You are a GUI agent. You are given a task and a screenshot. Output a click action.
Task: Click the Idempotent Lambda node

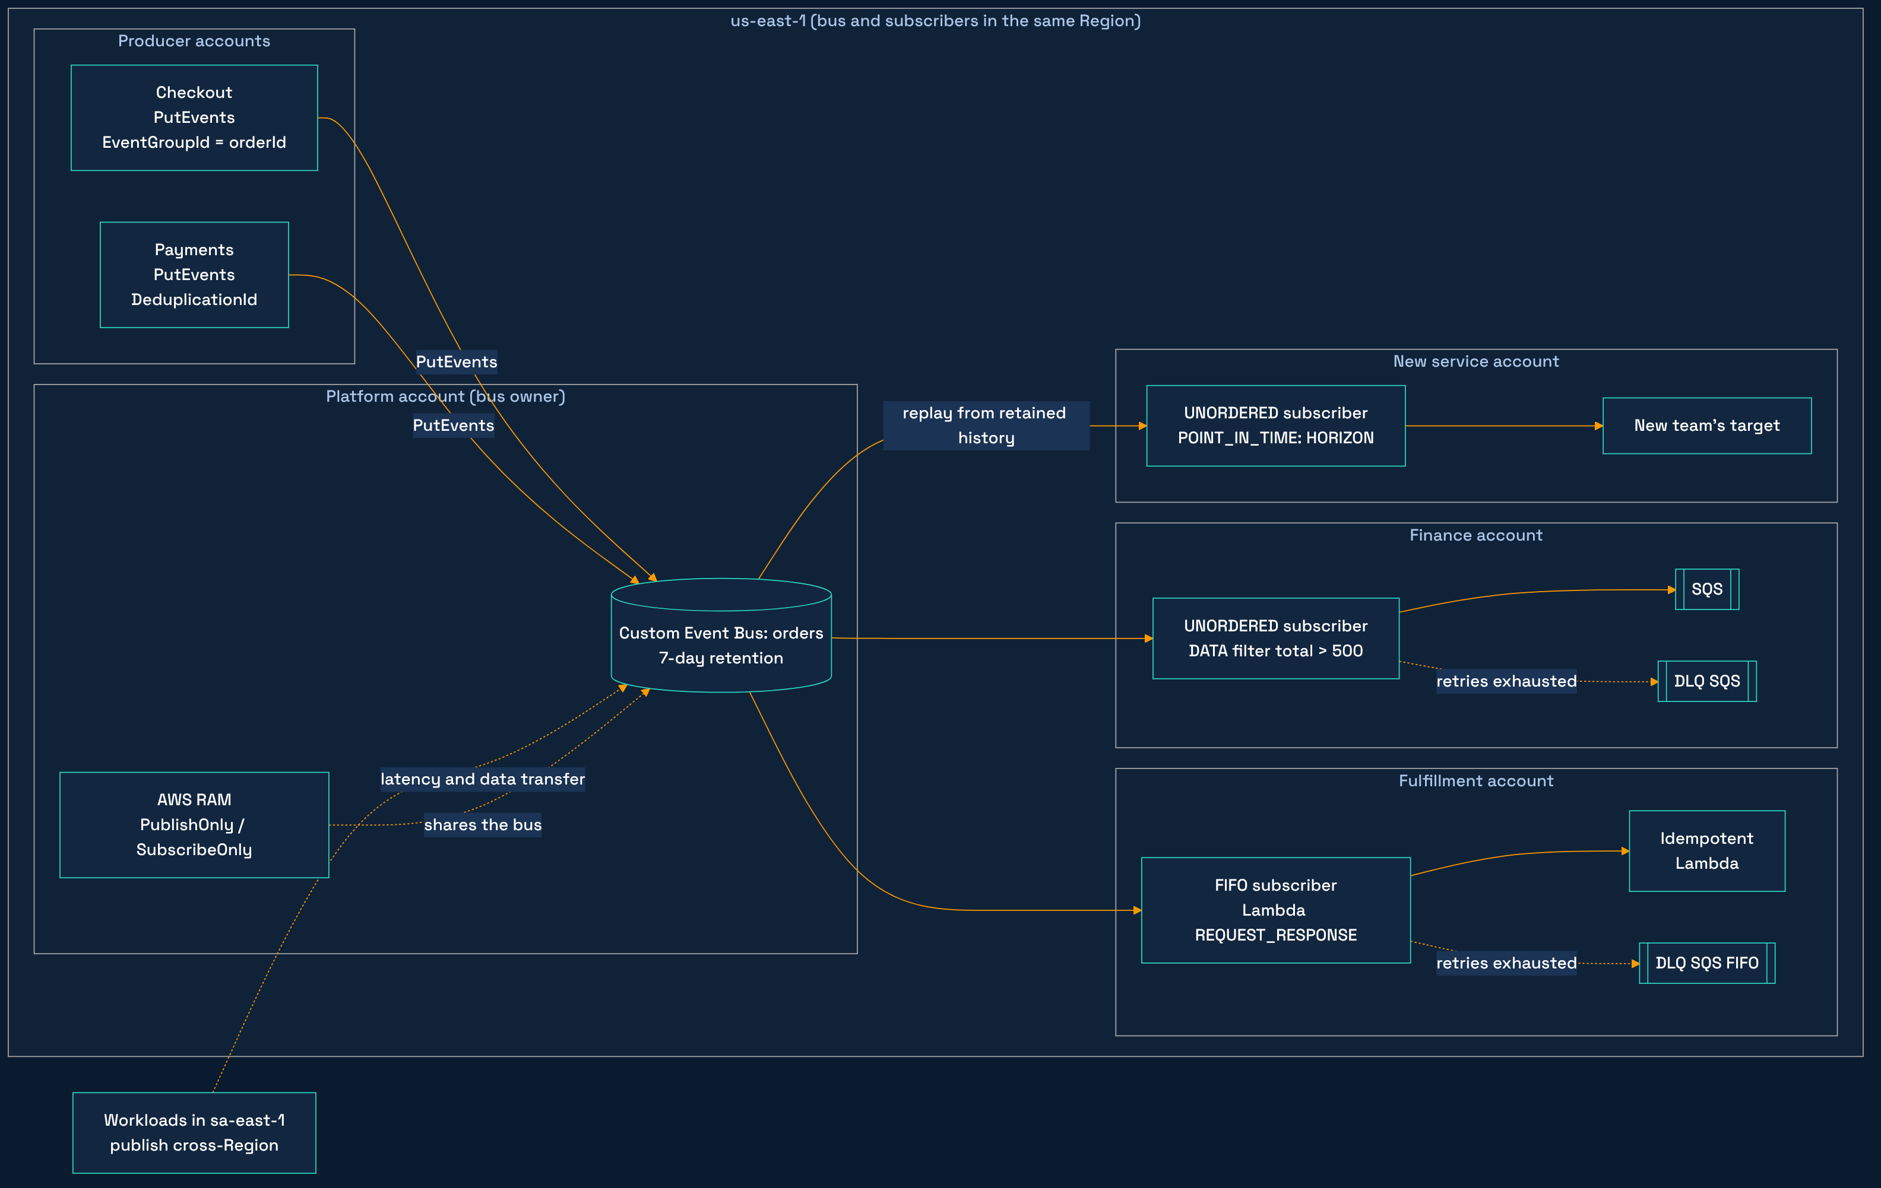click(1707, 851)
